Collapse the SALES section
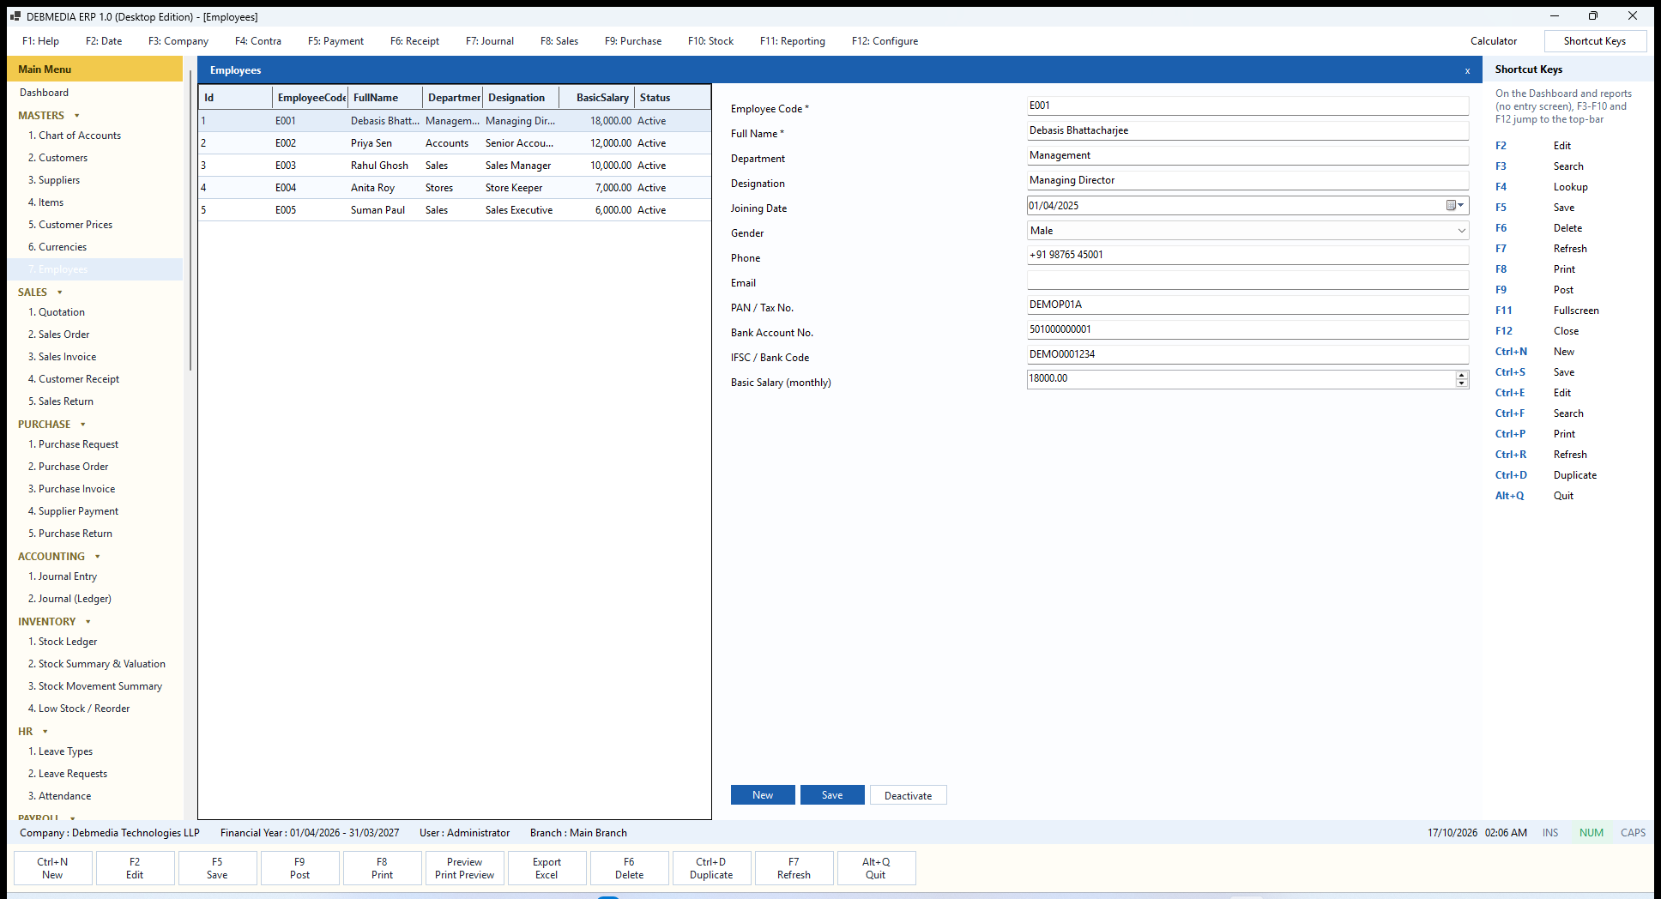1661x899 pixels. pos(60,293)
